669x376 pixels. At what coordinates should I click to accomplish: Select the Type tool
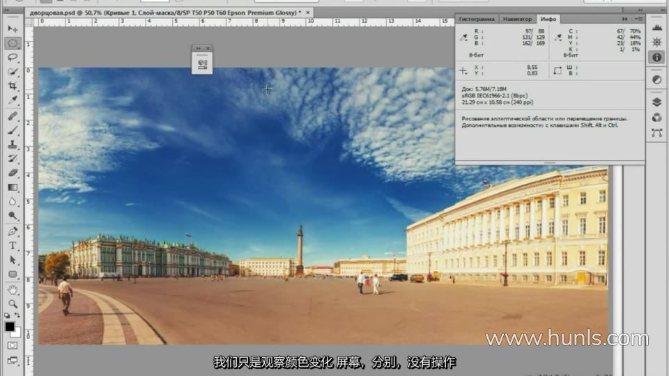(x=13, y=246)
